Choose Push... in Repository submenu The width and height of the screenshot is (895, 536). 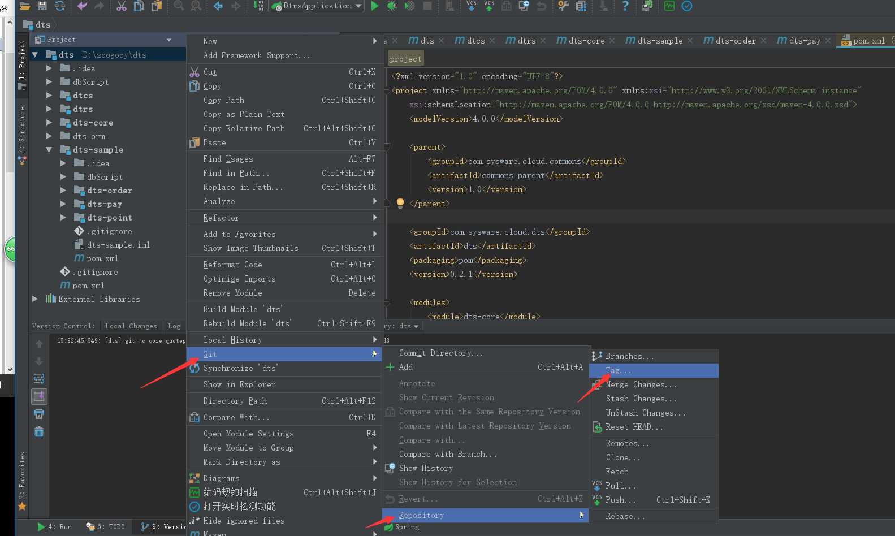tap(654, 500)
